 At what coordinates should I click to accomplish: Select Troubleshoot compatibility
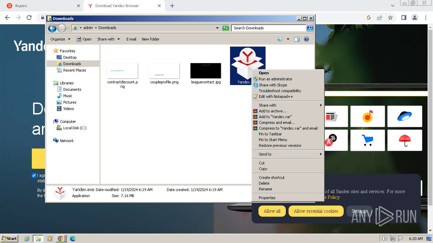(x=288, y=91)
